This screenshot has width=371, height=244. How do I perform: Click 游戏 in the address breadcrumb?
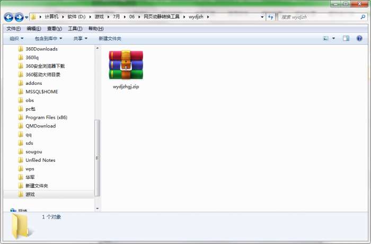[x=99, y=16]
